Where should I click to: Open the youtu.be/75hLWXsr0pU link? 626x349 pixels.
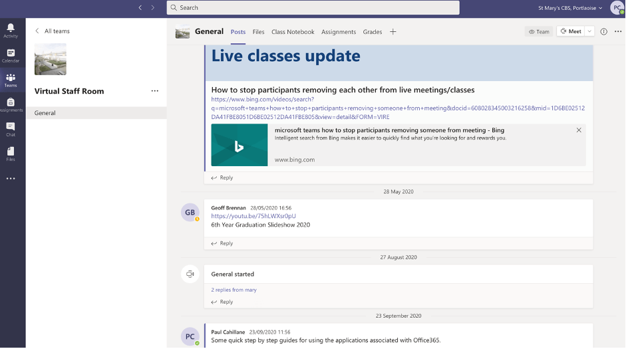coord(253,216)
